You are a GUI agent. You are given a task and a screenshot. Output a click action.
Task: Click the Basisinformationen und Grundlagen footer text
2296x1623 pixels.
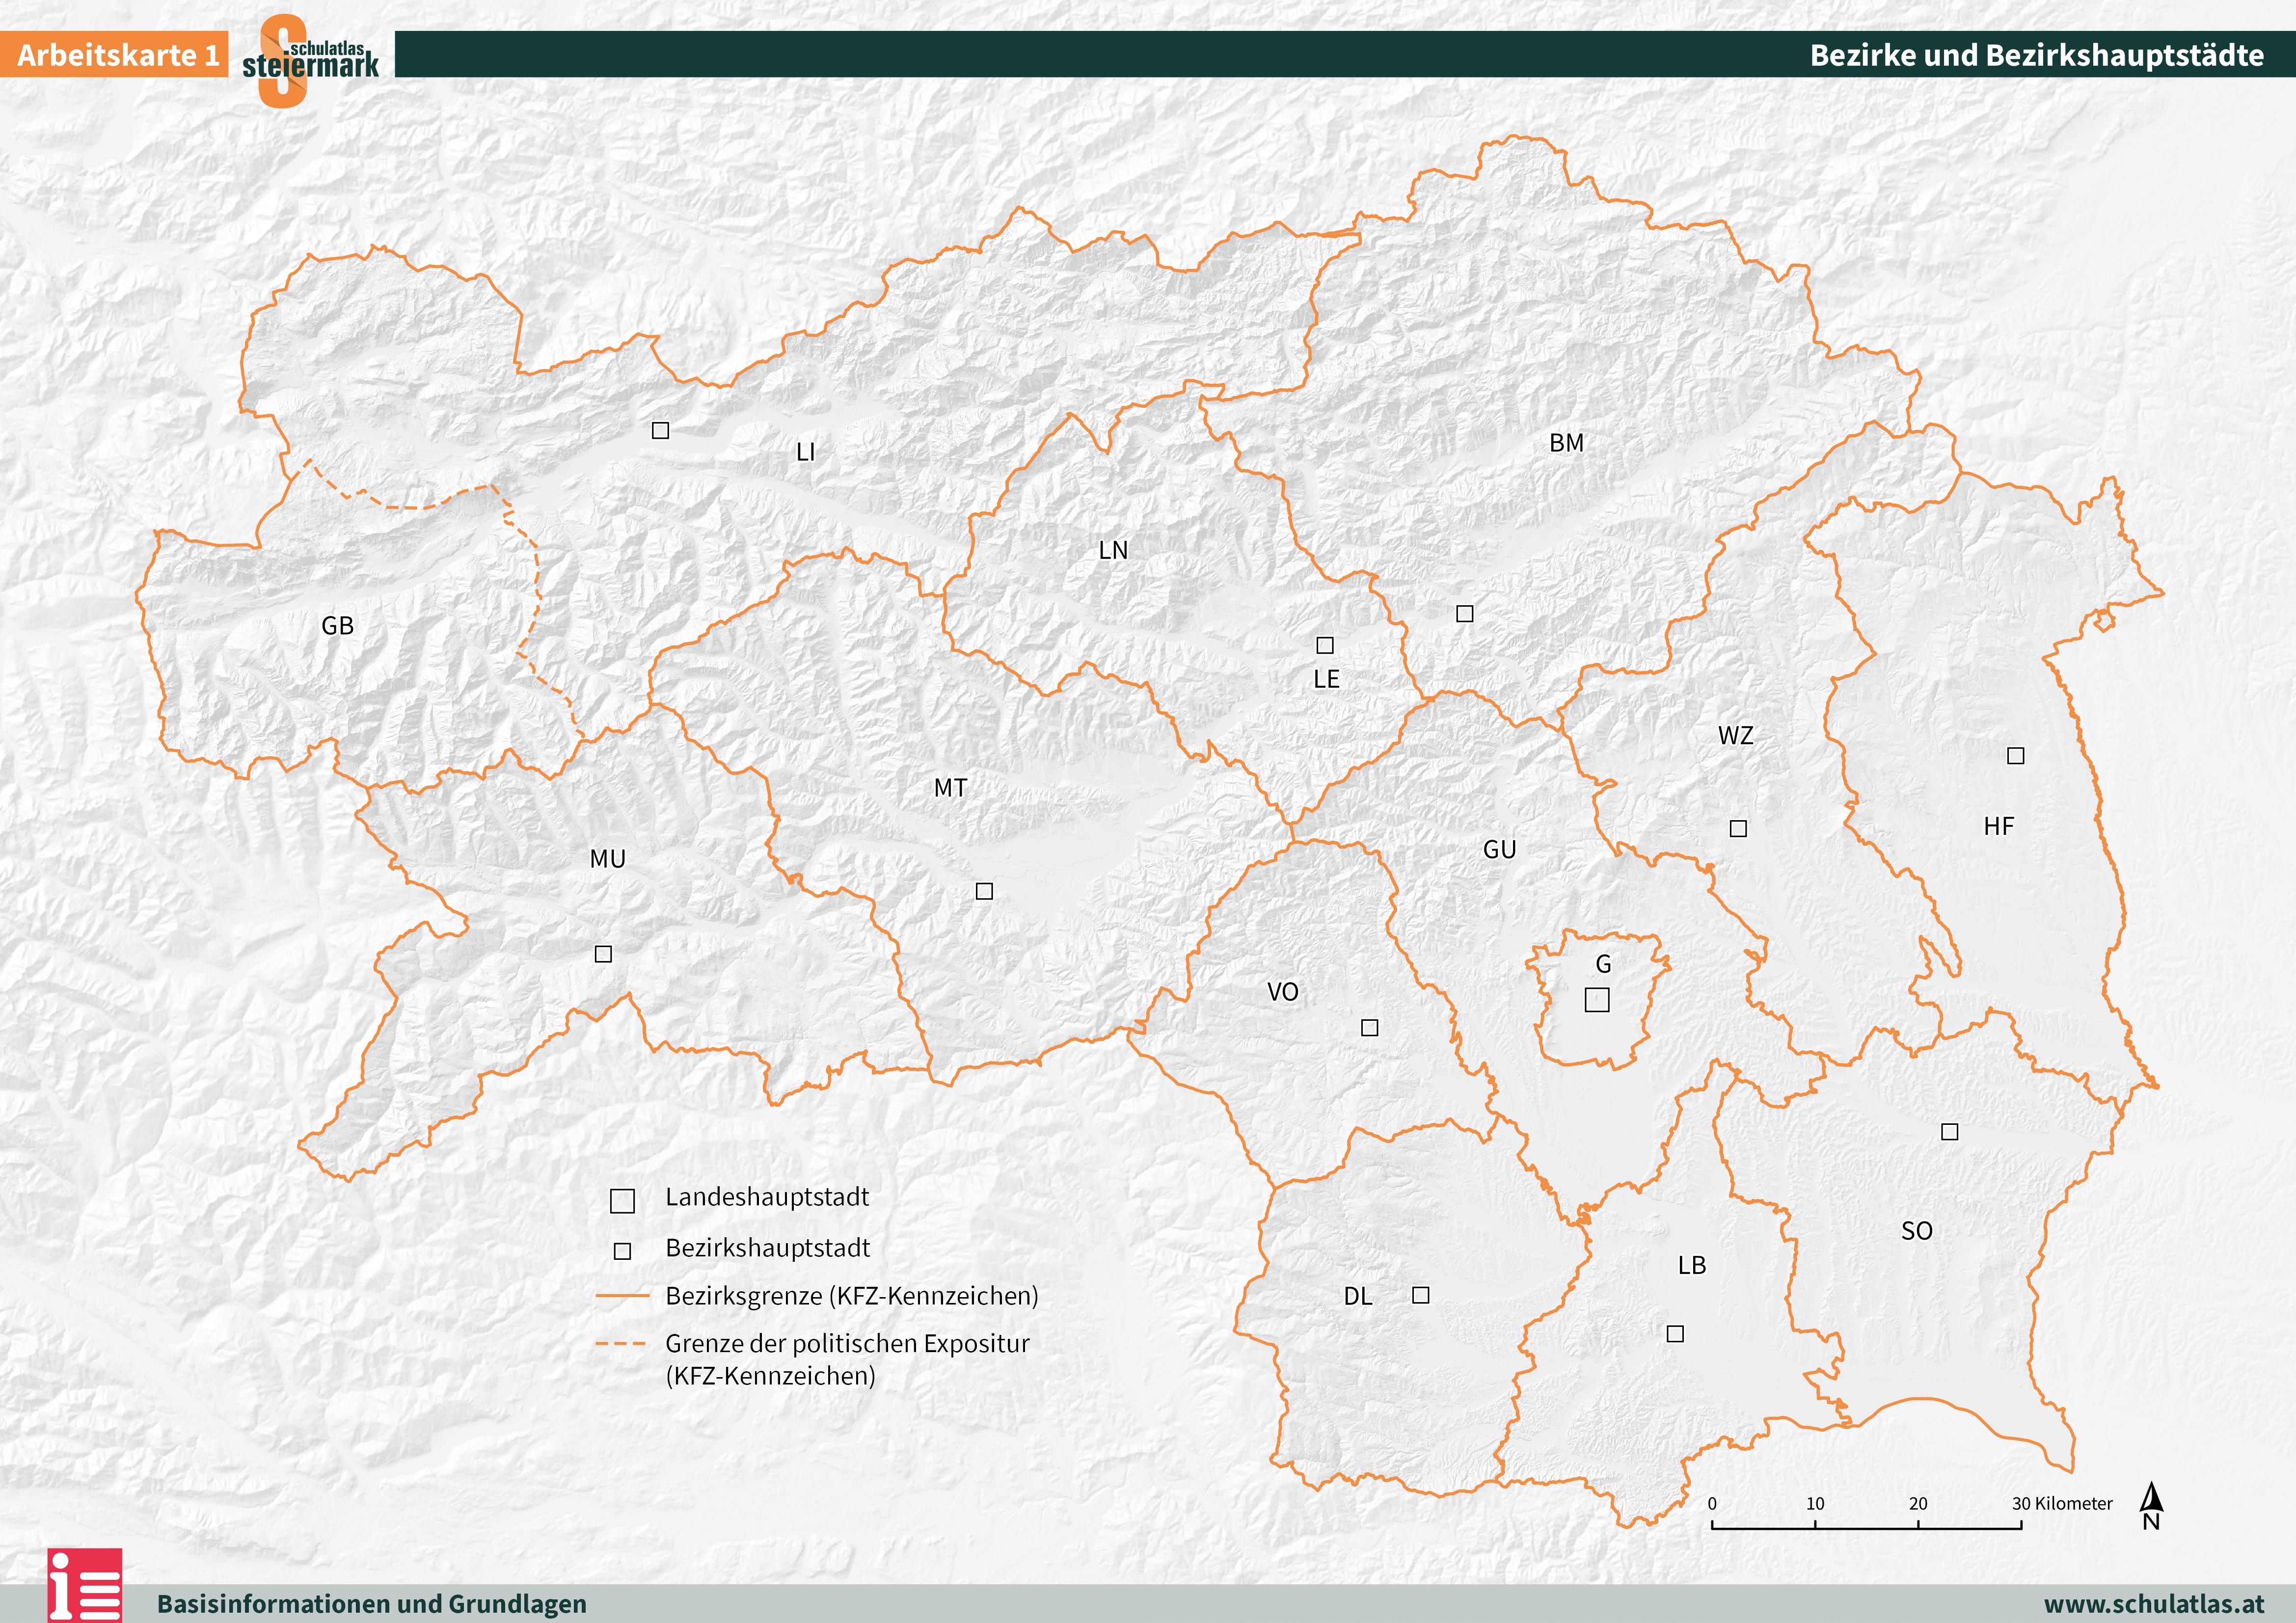pos(371,1604)
